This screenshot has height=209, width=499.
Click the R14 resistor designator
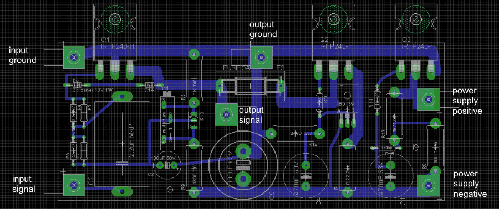[371, 103]
